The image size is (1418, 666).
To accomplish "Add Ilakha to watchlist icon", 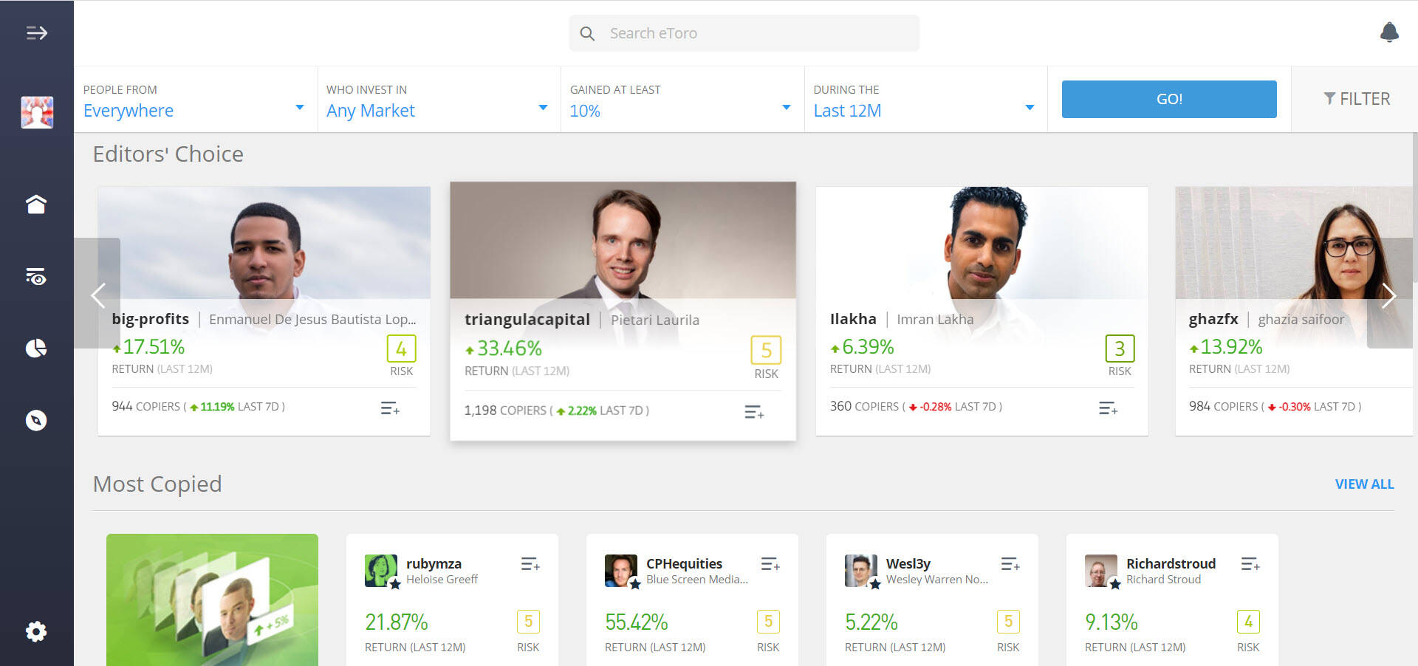I will pyautogui.click(x=1108, y=408).
